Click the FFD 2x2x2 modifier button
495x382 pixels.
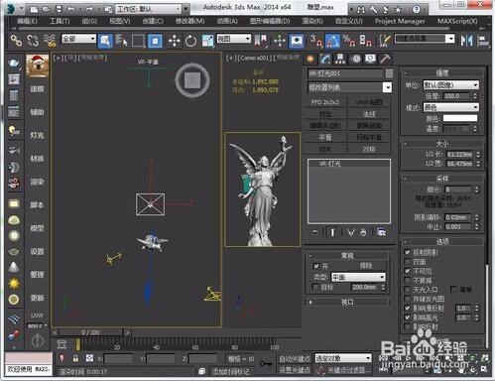click(x=325, y=102)
